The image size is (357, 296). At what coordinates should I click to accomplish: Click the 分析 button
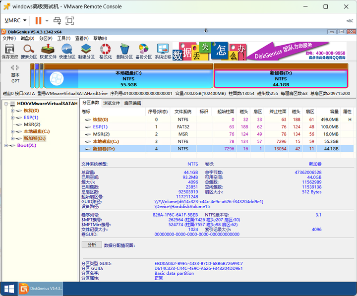(x=92, y=245)
